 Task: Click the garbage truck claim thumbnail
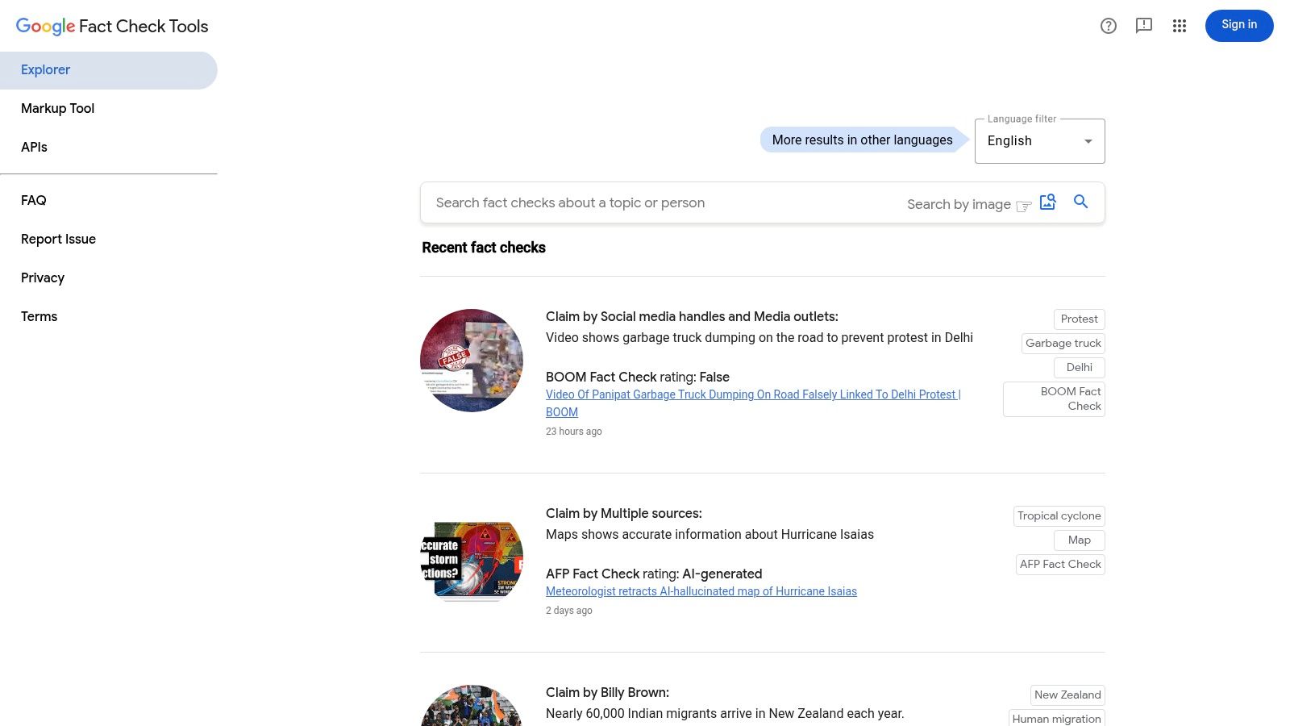coord(472,361)
